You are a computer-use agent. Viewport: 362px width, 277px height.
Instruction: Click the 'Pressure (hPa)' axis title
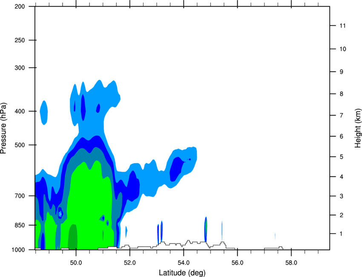[3, 128]
